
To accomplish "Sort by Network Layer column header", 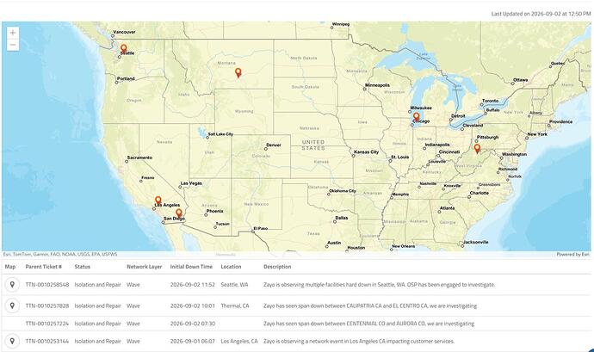I will [x=145, y=267].
